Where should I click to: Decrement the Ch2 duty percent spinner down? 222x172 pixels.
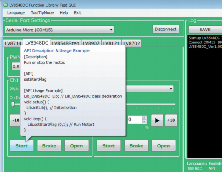tap(144, 121)
